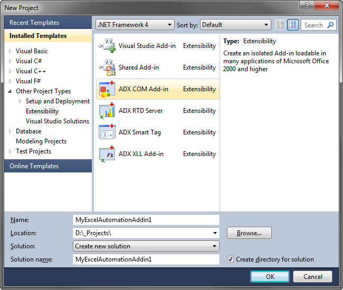Select the Visual Studio Add-in template icon
Viewport: 343px width, 290px height.
pyautogui.click(x=107, y=46)
